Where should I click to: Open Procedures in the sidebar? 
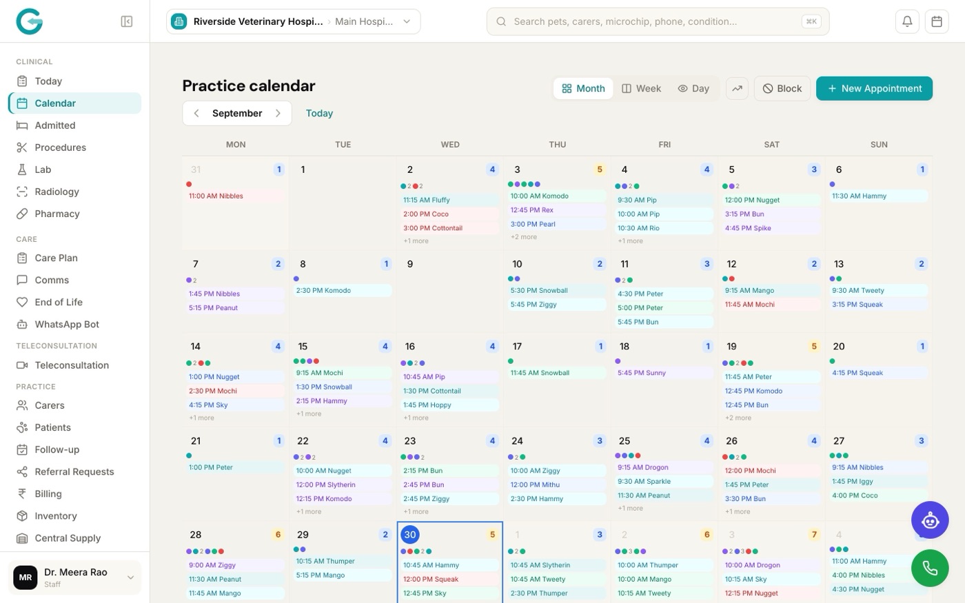[74, 147]
